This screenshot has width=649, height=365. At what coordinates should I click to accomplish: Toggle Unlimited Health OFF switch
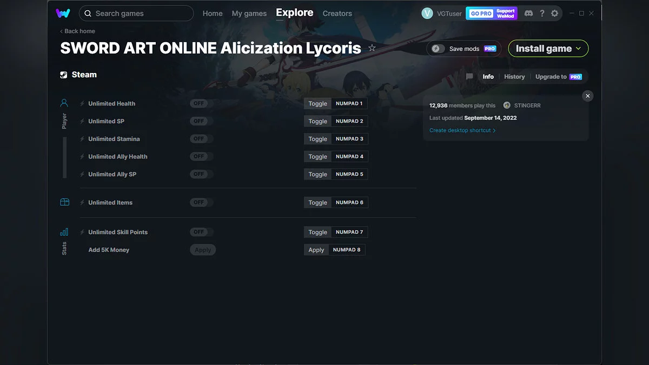202,103
